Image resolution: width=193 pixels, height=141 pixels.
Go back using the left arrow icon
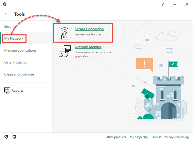point(6,14)
